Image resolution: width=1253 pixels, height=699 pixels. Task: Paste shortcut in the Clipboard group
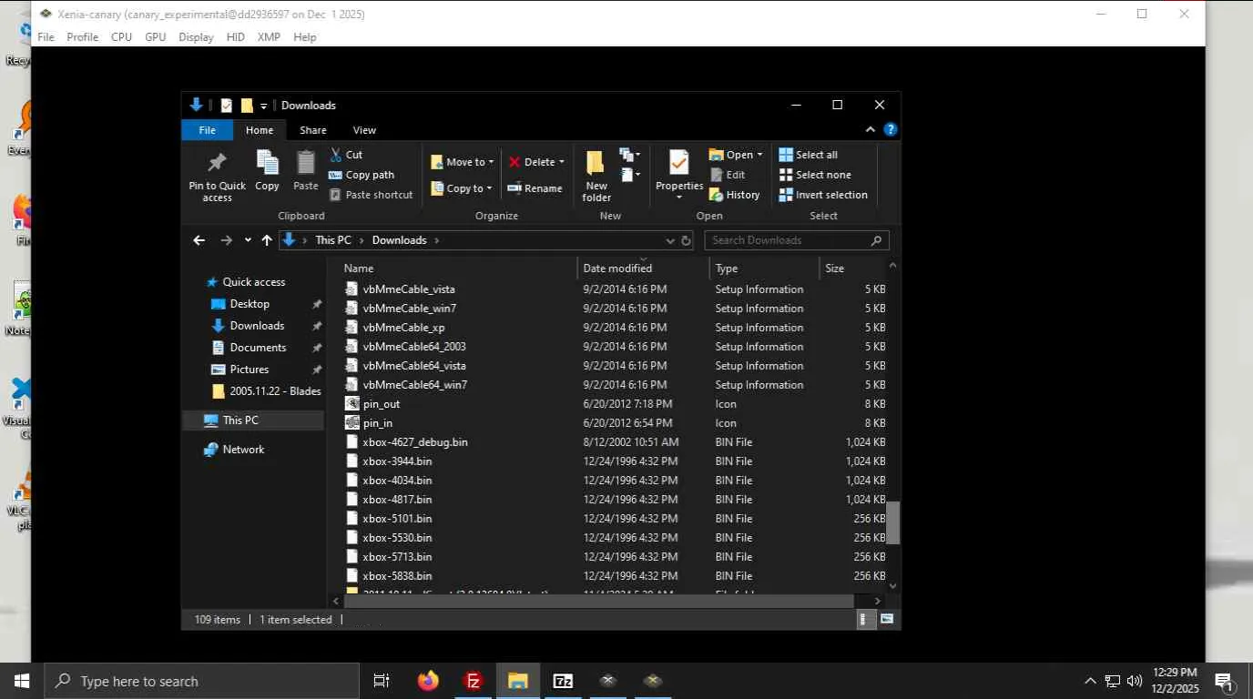click(x=371, y=195)
